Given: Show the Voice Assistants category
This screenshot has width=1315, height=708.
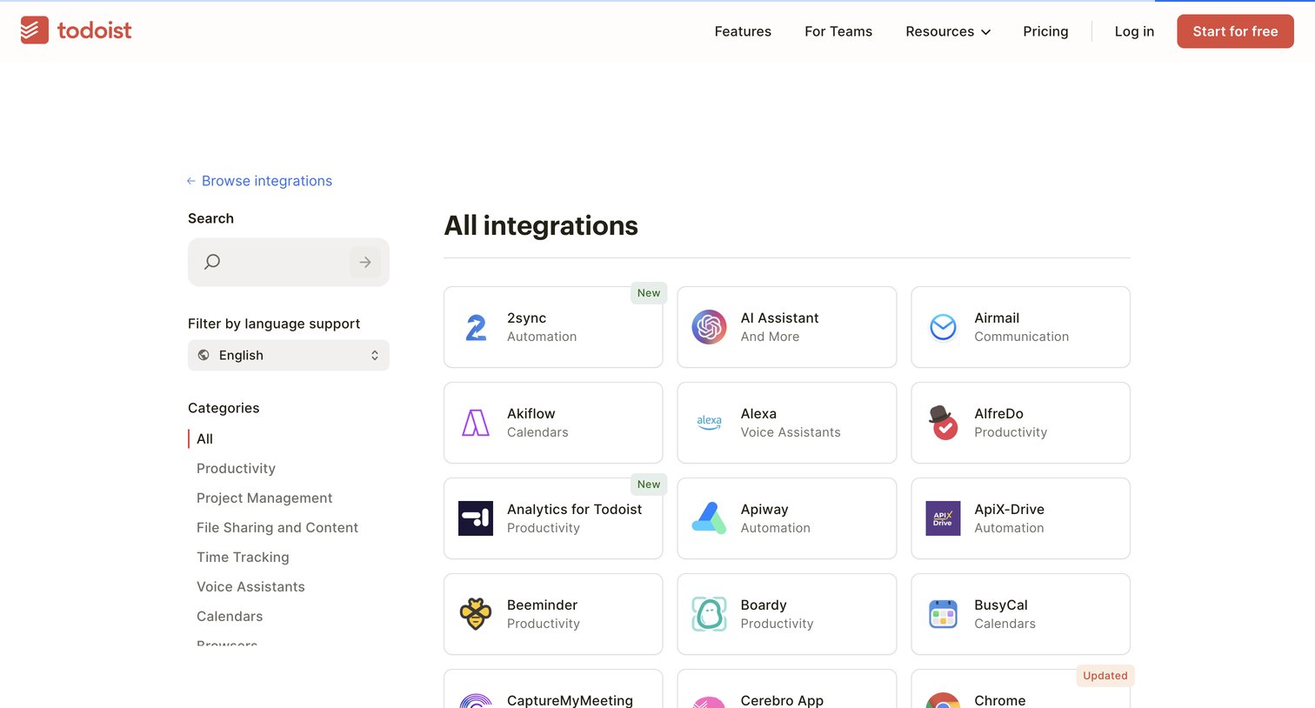Looking at the screenshot, I should [250, 587].
